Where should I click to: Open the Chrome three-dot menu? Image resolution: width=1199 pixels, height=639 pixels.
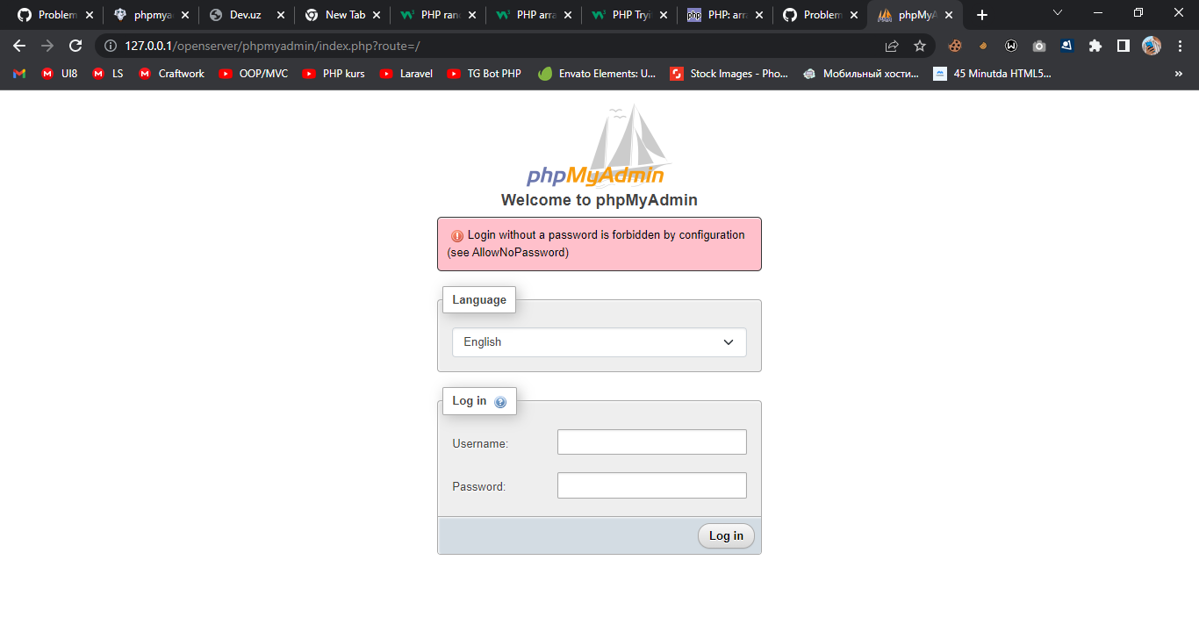coord(1181,46)
